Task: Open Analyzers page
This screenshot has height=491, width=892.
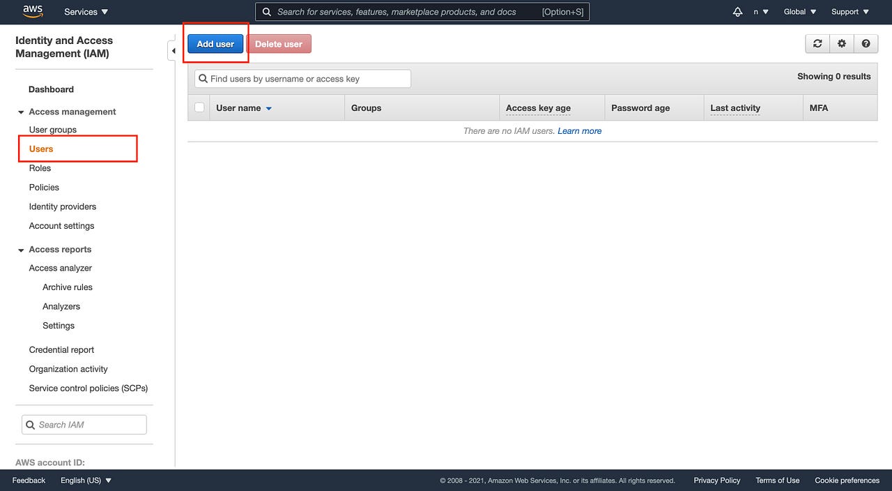Action: point(61,306)
